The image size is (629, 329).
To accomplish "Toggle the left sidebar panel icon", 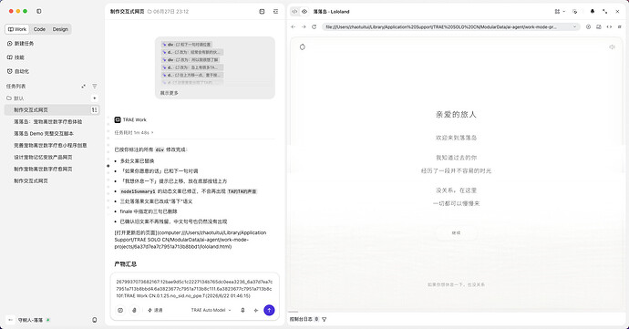I will click(x=38, y=11).
